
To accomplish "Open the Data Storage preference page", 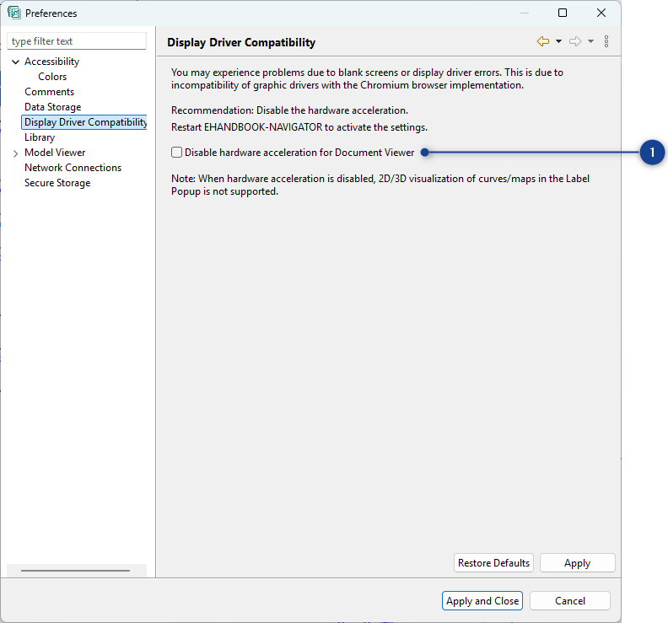I will (53, 107).
